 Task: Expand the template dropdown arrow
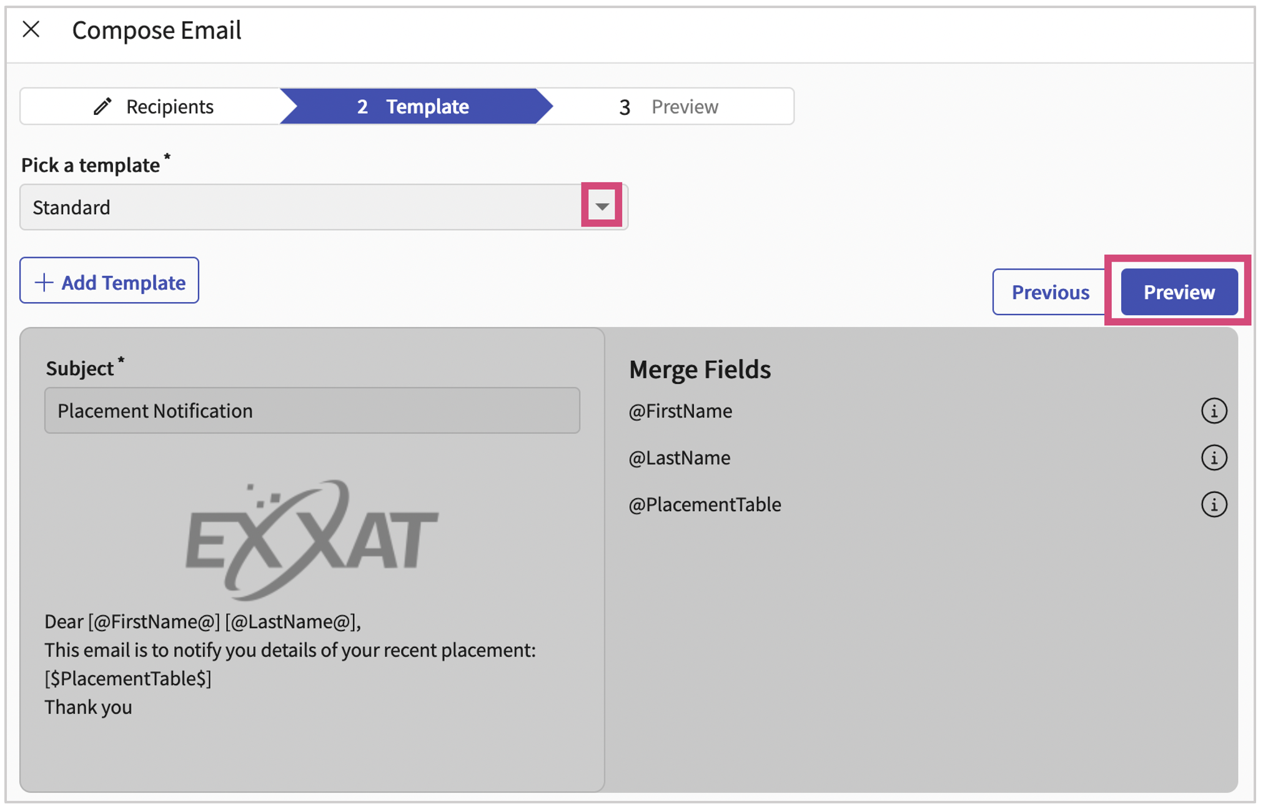pos(602,207)
